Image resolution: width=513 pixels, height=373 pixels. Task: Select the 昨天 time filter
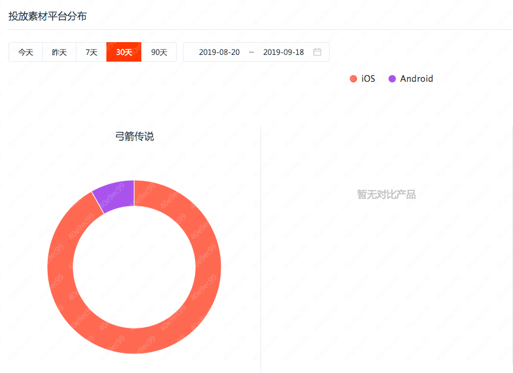click(57, 52)
